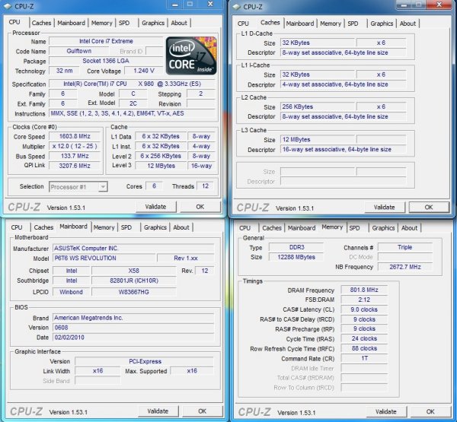Click Validate in top-left CPU window
This screenshot has height=422, width=457.
156,207
